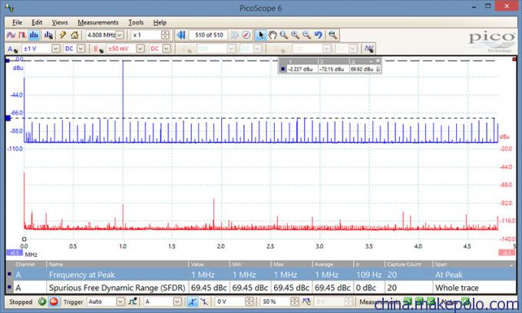Select the hand pan tool
Screen dimensions: 522x313
click(x=273, y=35)
